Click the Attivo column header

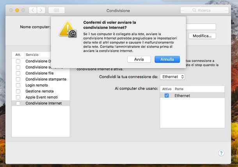pyautogui.click(x=167, y=89)
